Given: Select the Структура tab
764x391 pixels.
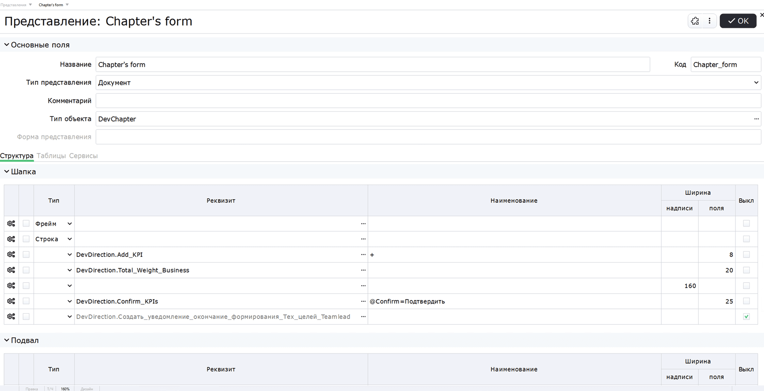Looking at the screenshot, I should [x=17, y=156].
